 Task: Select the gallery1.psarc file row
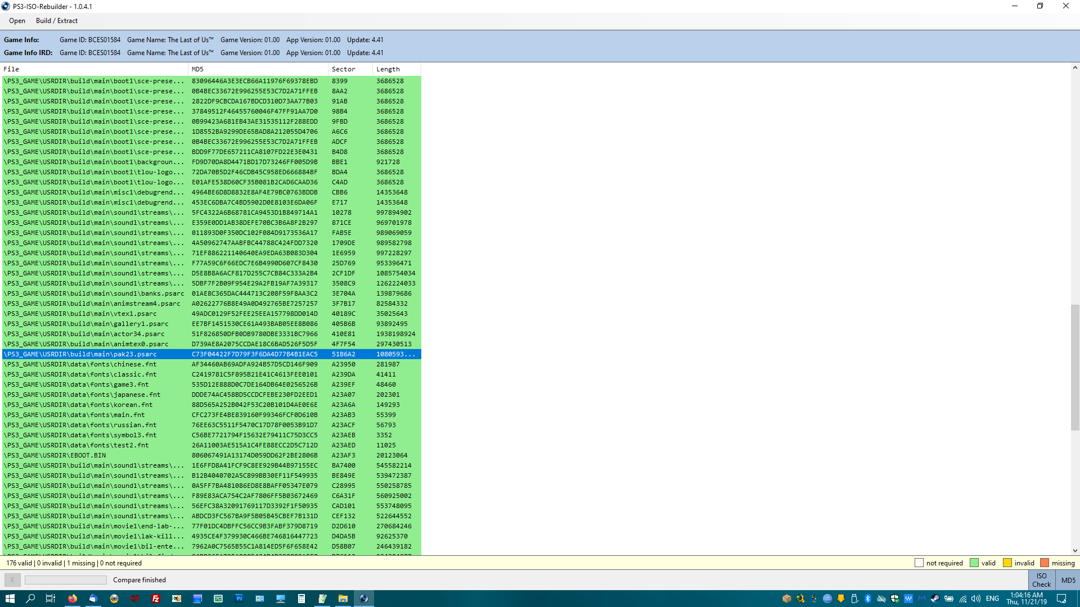point(211,324)
